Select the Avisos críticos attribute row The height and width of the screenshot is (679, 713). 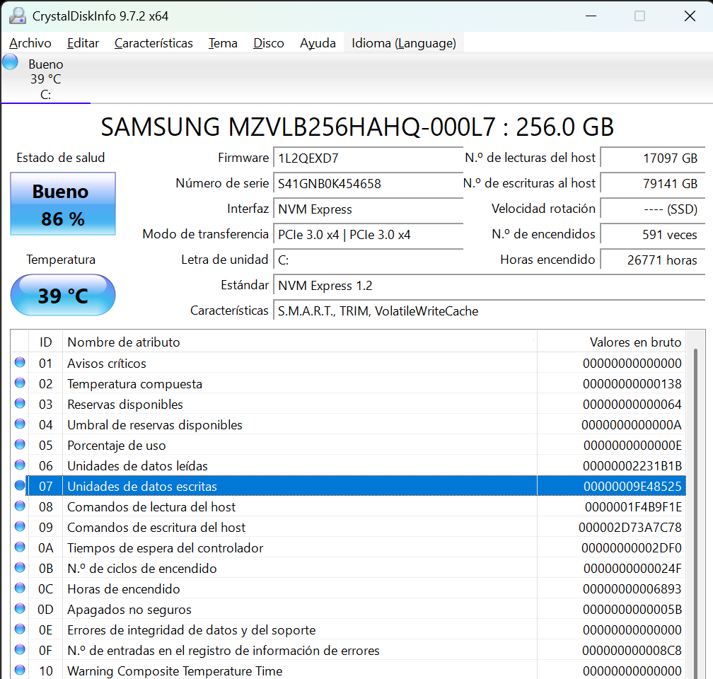point(348,363)
